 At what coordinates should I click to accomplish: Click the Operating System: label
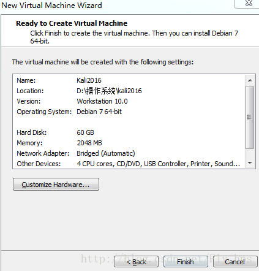44,112
